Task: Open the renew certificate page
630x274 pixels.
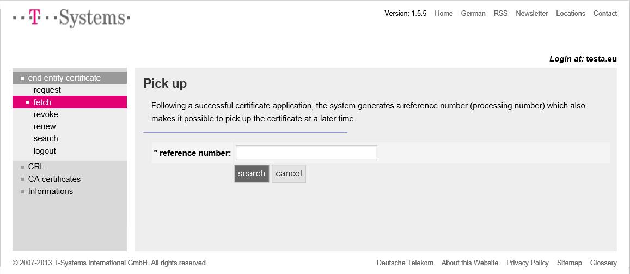Action: point(45,126)
